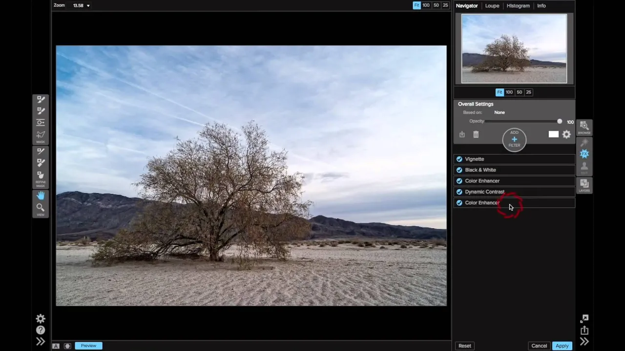Expand Color Enhancer pane under Dynamic Contrast

(515, 203)
